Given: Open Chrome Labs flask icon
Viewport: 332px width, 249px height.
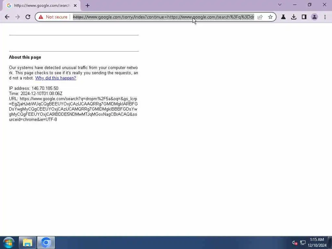Looking at the screenshot, I should pyautogui.click(x=283, y=17).
